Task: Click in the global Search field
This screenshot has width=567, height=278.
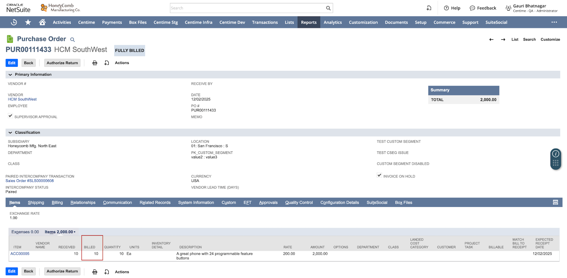Action: click(x=247, y=8)
